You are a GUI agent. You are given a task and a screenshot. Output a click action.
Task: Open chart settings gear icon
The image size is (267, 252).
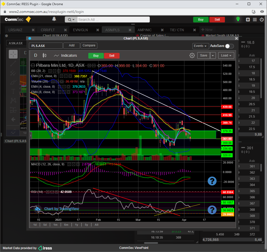(x=192, y=55)
